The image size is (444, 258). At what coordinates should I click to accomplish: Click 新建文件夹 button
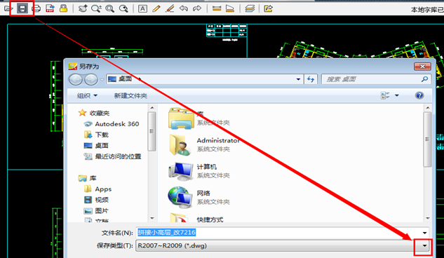(x=130, y=95)
